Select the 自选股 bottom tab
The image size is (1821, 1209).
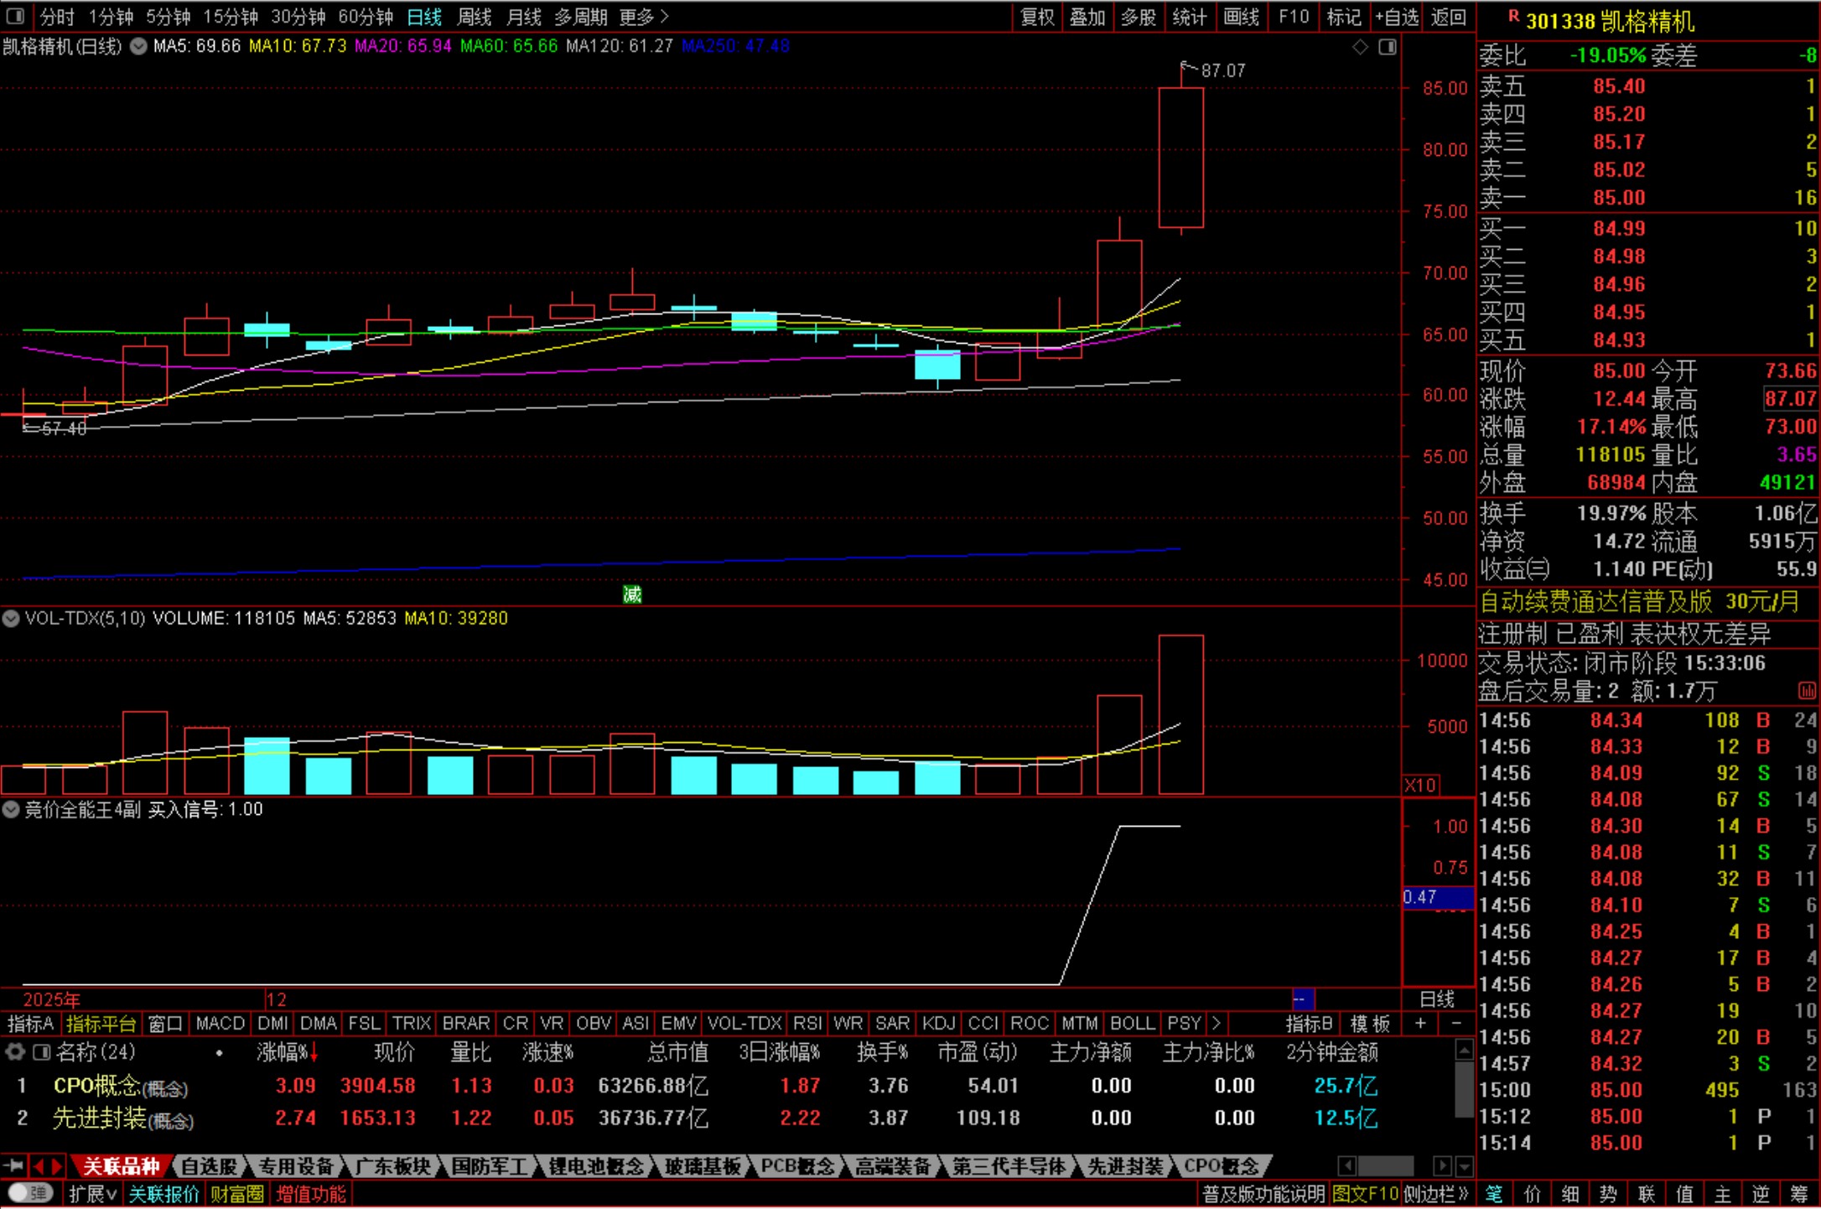point(210,1165)
